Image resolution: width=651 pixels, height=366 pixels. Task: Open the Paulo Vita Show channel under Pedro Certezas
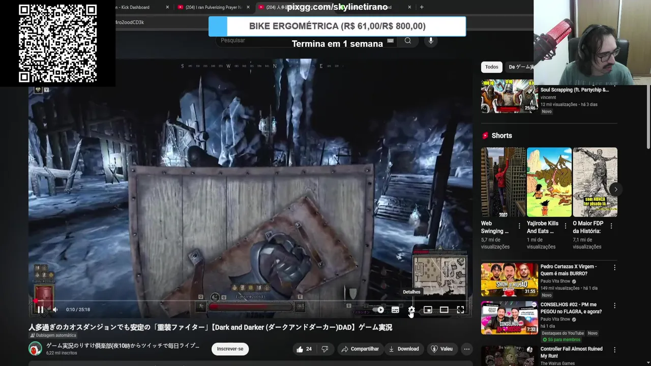[x=555, y=281]
